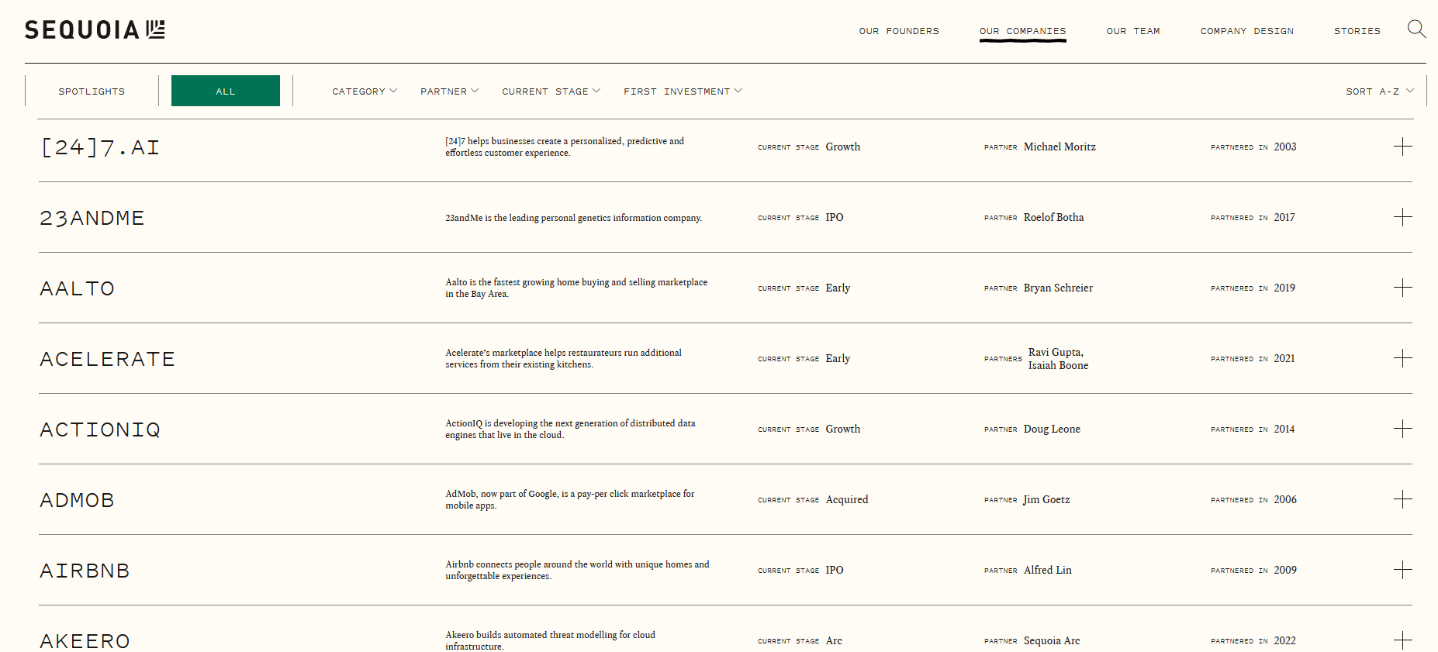Image resolution: width=1438 pixels, height=652 pixels.
Task: Click the Airbnb description text
Action: click(577, 570)
